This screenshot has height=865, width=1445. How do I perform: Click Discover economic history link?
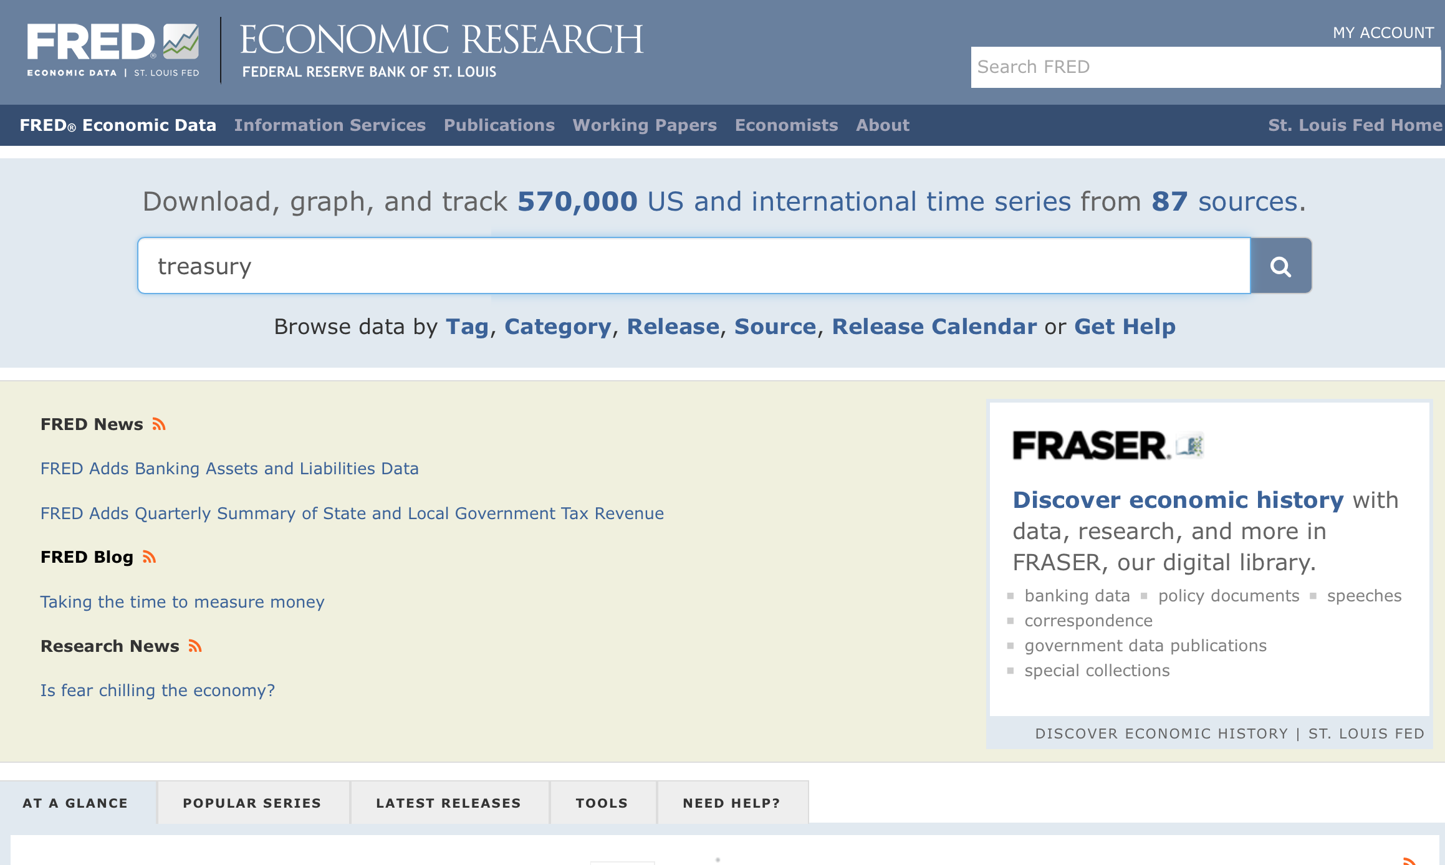[x=1178, y=500]
